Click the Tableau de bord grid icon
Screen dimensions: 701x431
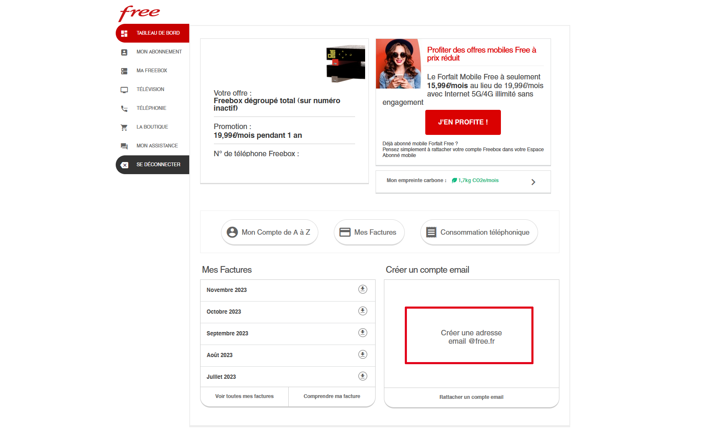pyautogui.click(x=124, y=33)
